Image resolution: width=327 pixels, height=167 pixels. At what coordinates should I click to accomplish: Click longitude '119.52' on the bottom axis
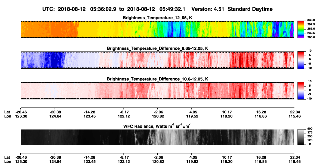coord(192,161)
